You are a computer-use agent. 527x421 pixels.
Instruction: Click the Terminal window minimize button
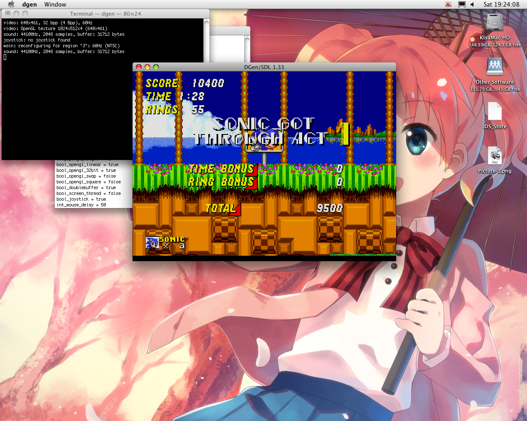tap(16, 14)
